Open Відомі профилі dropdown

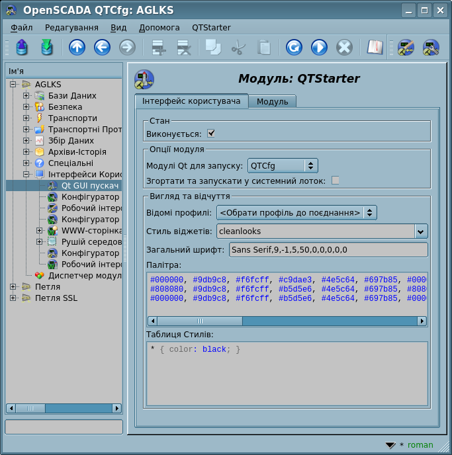point(296,213)
